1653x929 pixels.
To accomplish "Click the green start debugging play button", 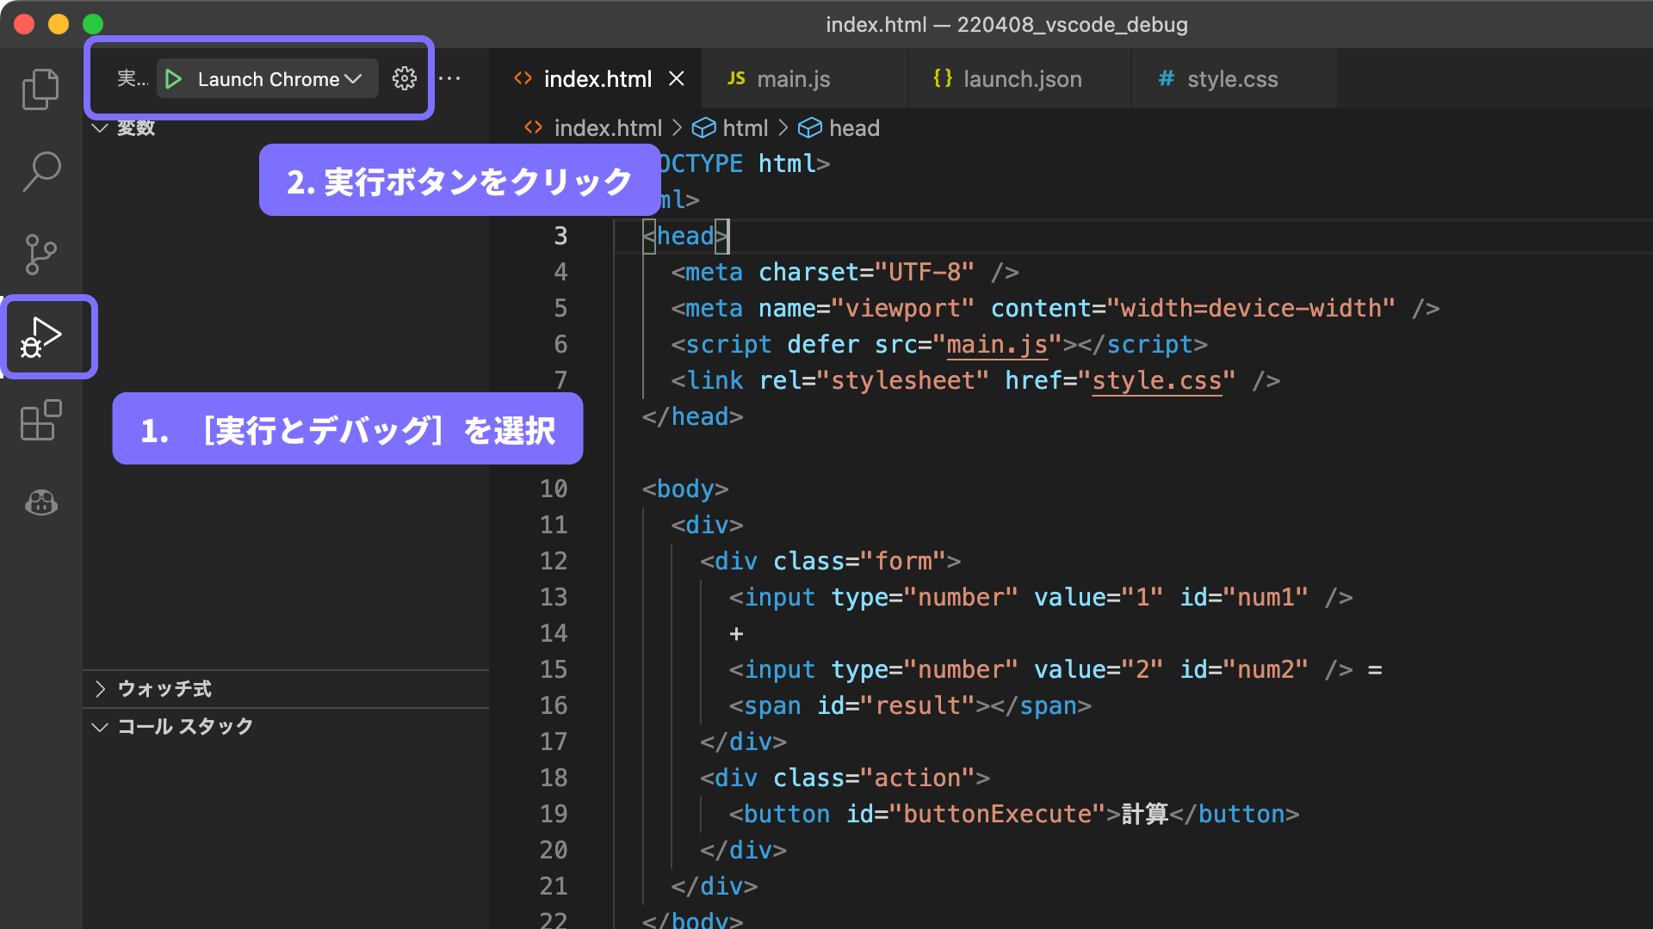I will coord(173,79).
